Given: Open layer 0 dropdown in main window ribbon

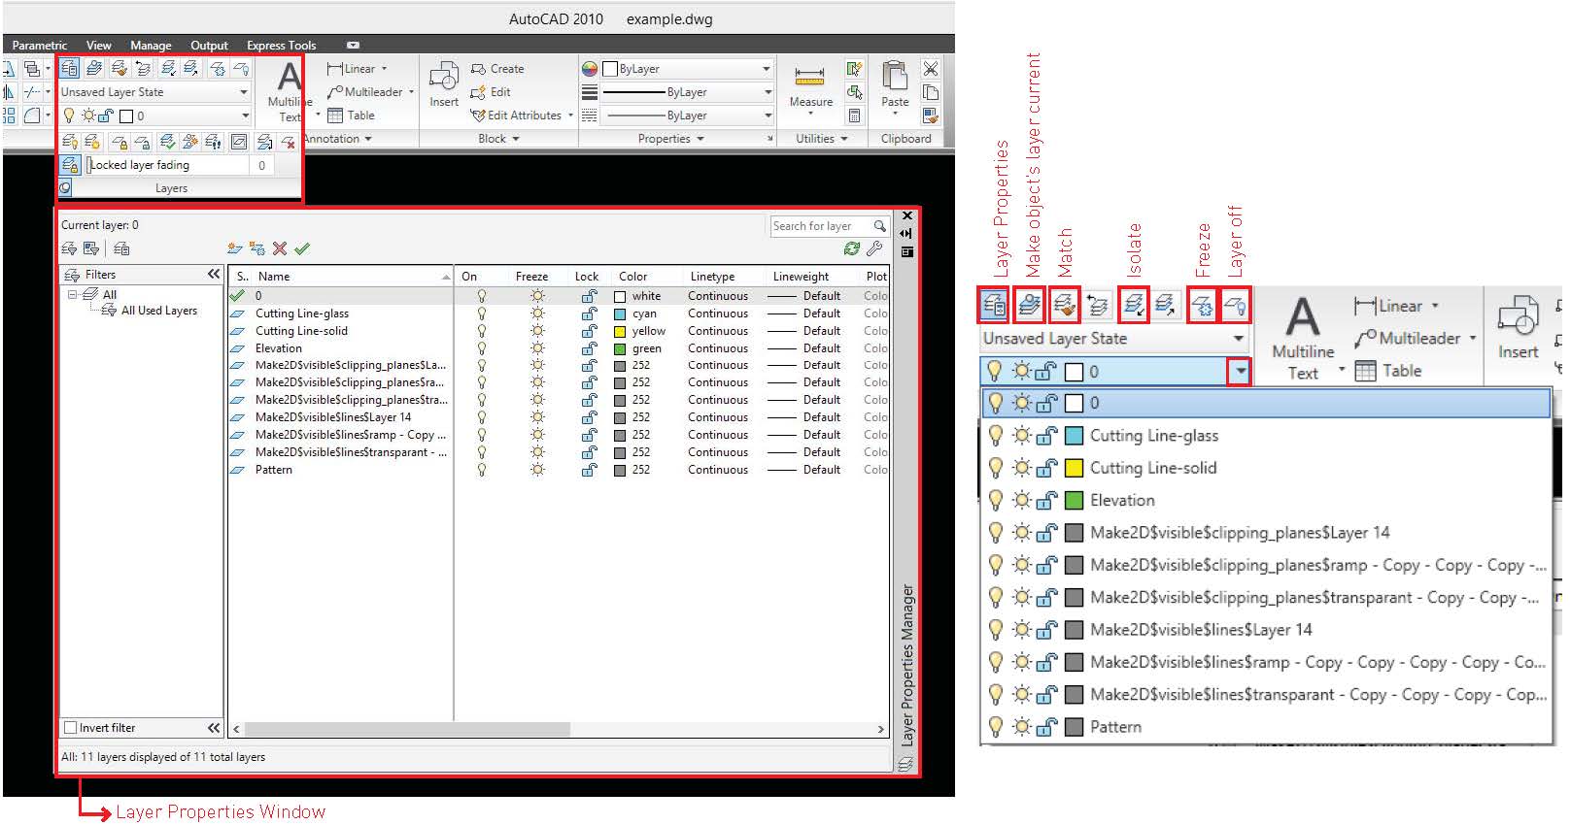Looking at the screenshot, I should (155, 115).
